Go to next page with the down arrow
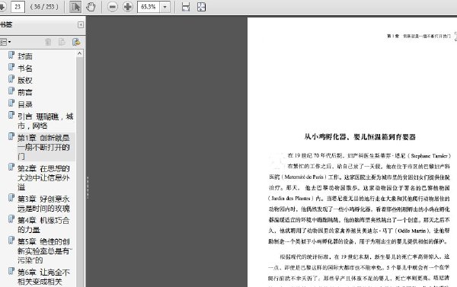 pos(2,7)
